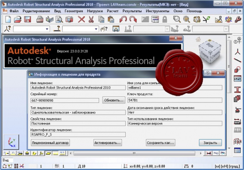The image size is (244, 170).
Task: Click the Calculator icon in the toolbar
Action: [155, 20]
